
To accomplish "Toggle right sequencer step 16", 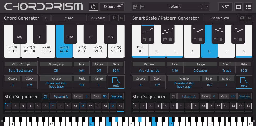I will pyautogui.click(x=248, y=106).
